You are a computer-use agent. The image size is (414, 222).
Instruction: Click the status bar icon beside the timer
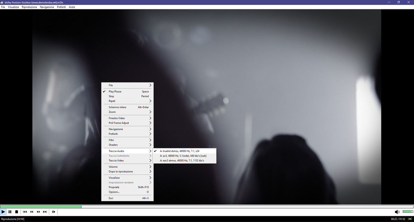tap(410, 219)
